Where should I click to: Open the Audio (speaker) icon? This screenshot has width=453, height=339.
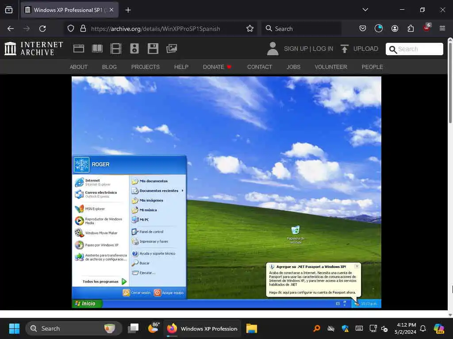pyautogui.click(x=134, y=49)
